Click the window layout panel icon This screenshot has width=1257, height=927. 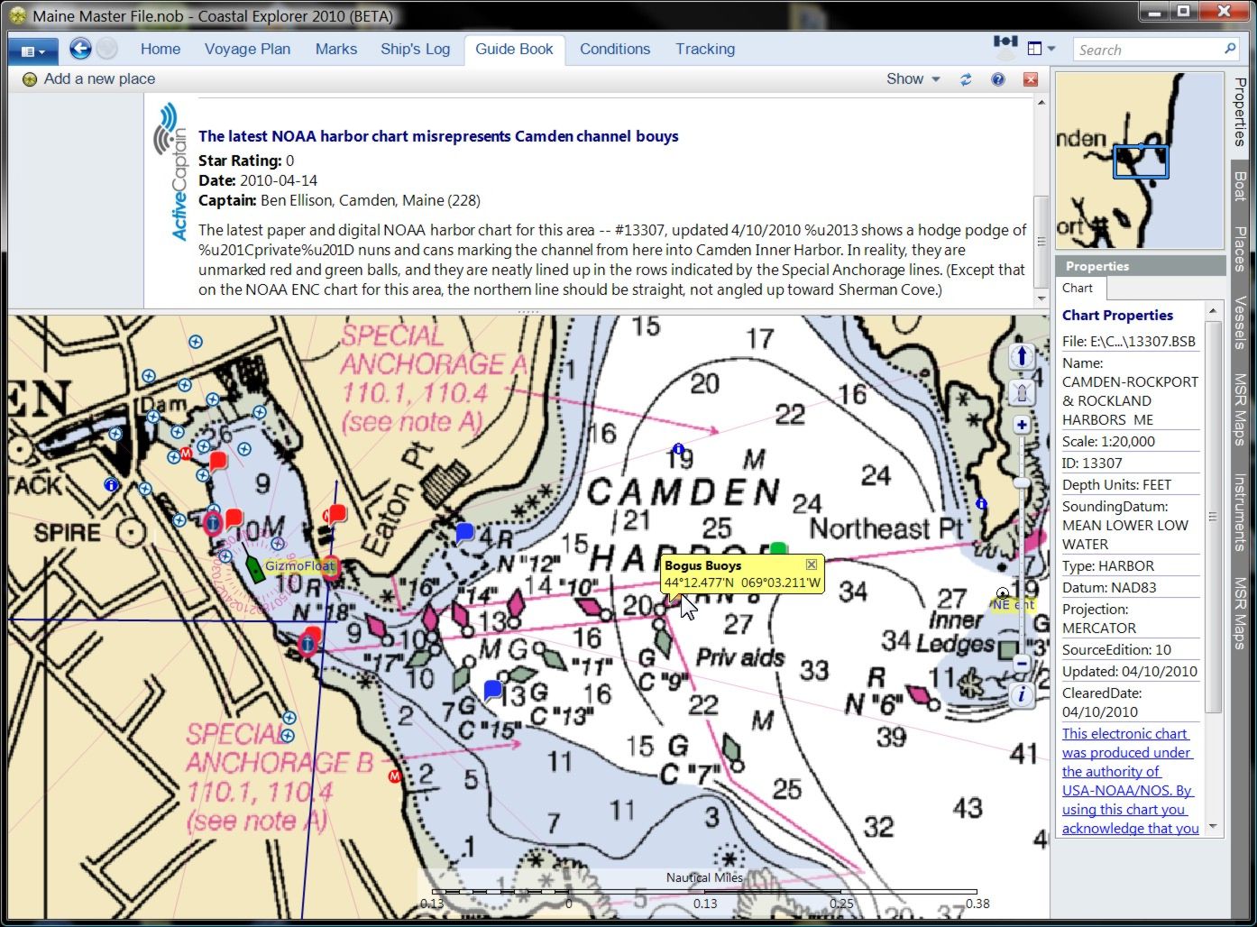tap(1034, 49)
